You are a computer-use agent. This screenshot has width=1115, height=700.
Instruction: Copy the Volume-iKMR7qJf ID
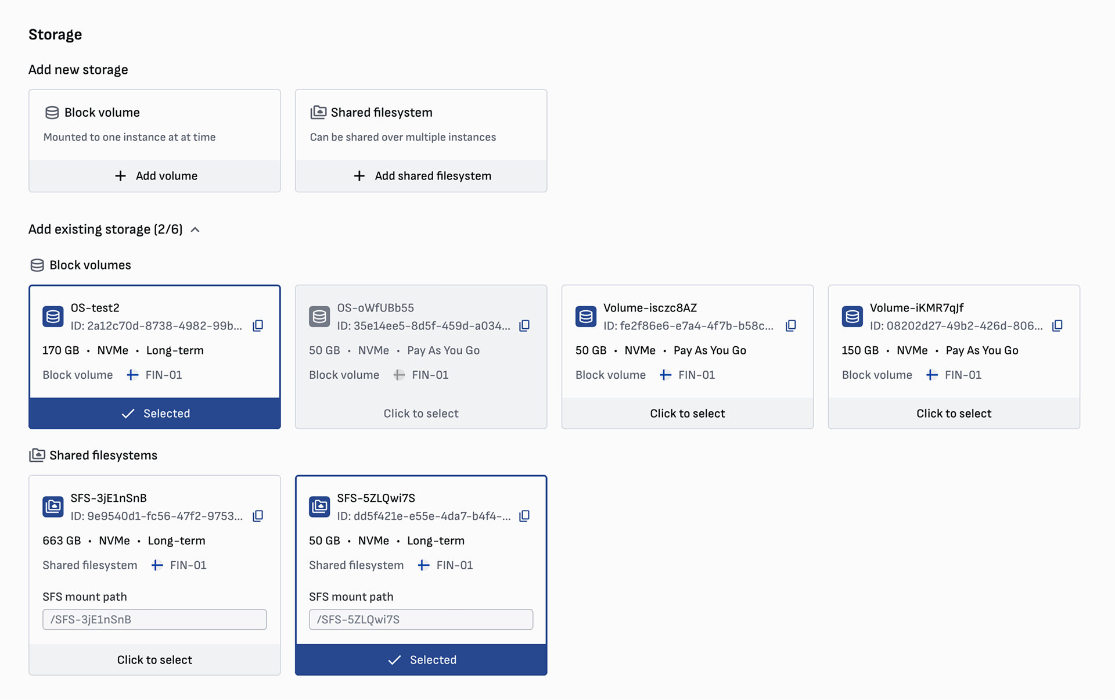click(1057, 325)
